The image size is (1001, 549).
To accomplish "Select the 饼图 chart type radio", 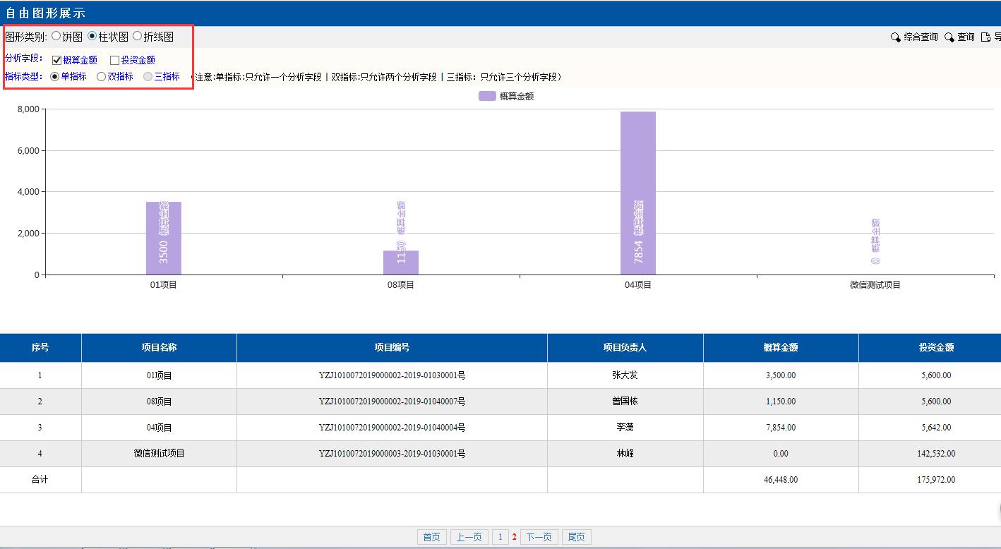I will click(x=56, y=36).
